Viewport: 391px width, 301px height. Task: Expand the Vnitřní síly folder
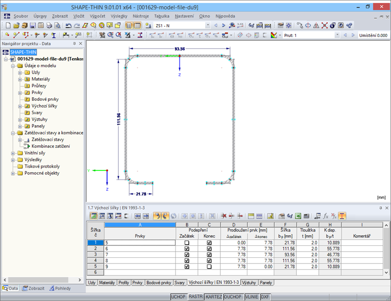click(13, 153)
